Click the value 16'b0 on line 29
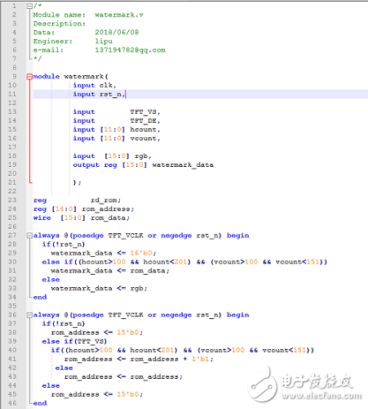This screenshot has height=409, width=368. (142, 253)
